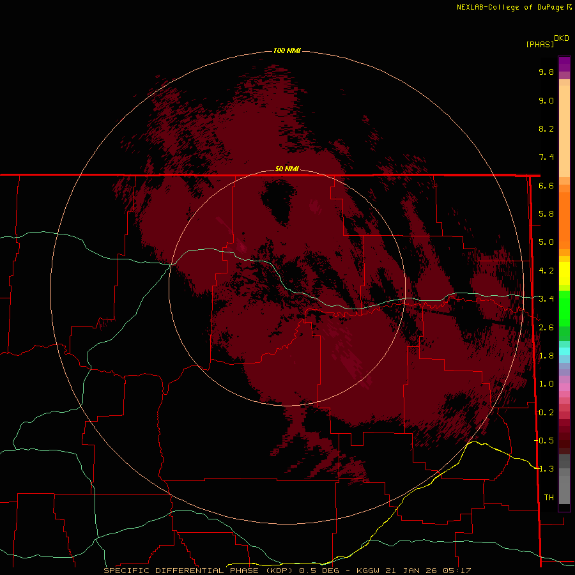This screenshot has width=575, height=575.
Task: Click the 9.8 value on the color scale
Action: click(546, 72)
